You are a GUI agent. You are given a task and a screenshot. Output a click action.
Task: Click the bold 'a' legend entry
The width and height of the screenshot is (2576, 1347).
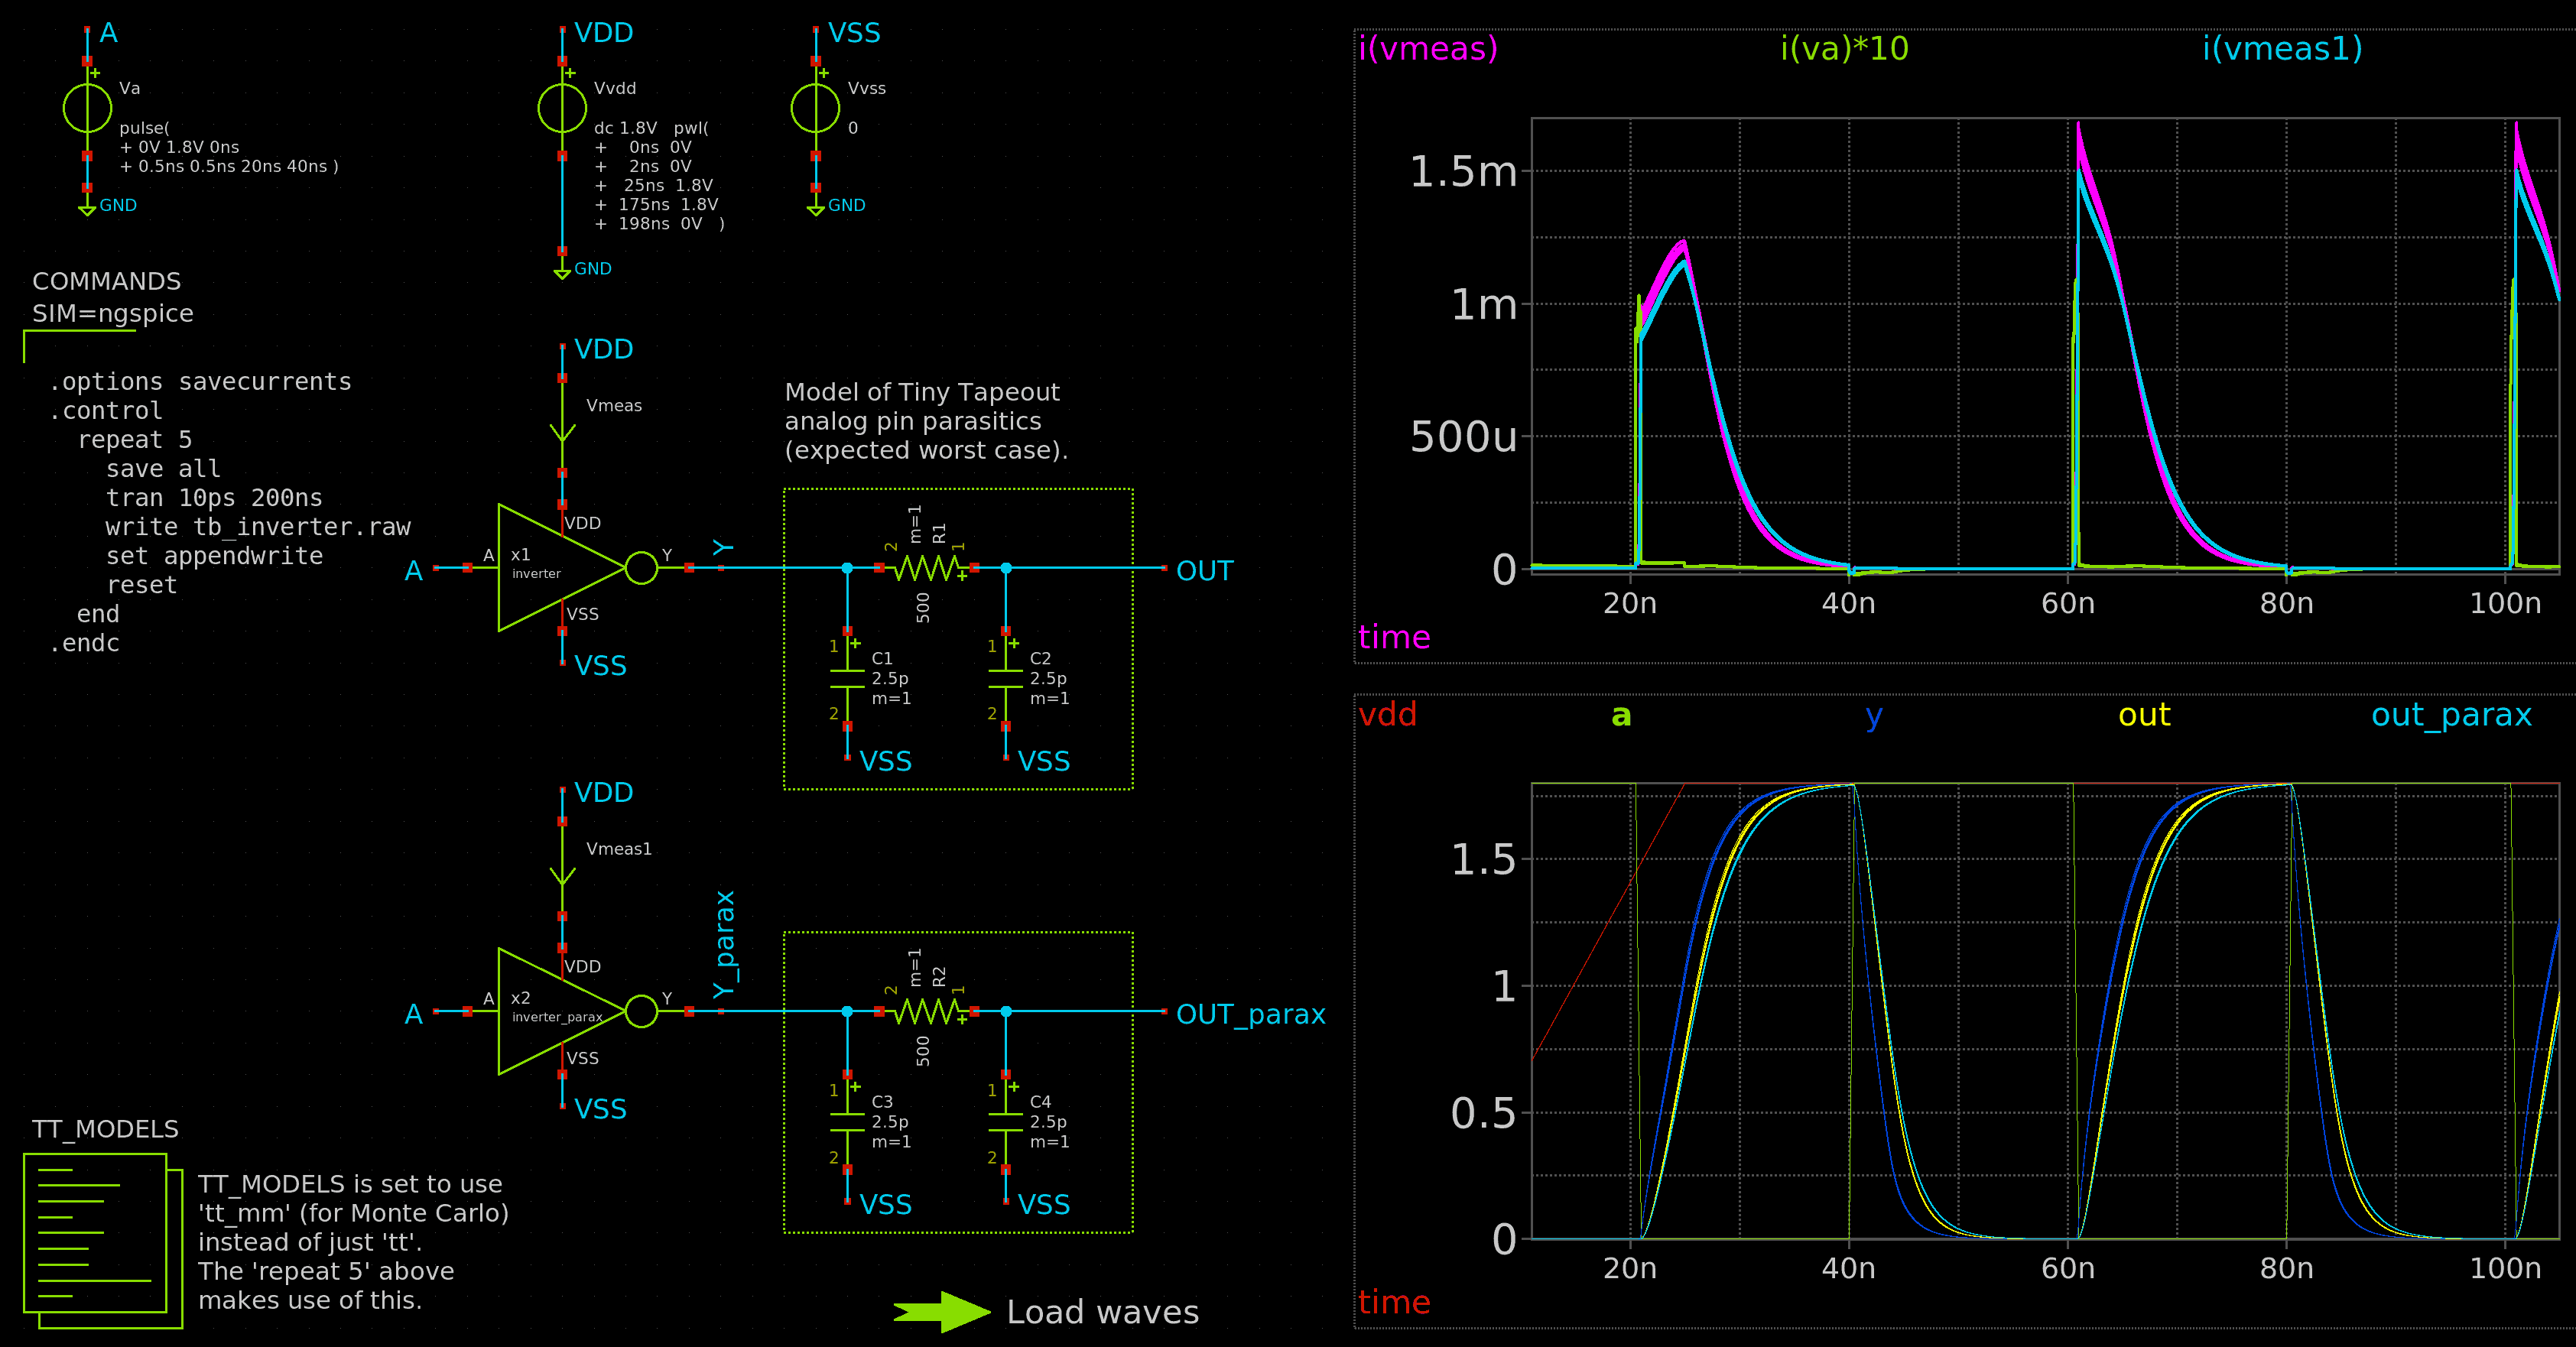click(1621, 715)
